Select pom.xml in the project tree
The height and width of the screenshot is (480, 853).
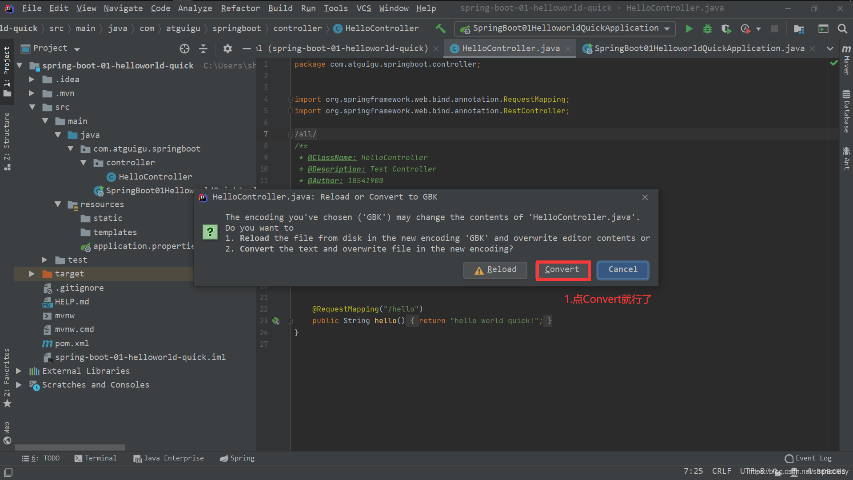72,344
